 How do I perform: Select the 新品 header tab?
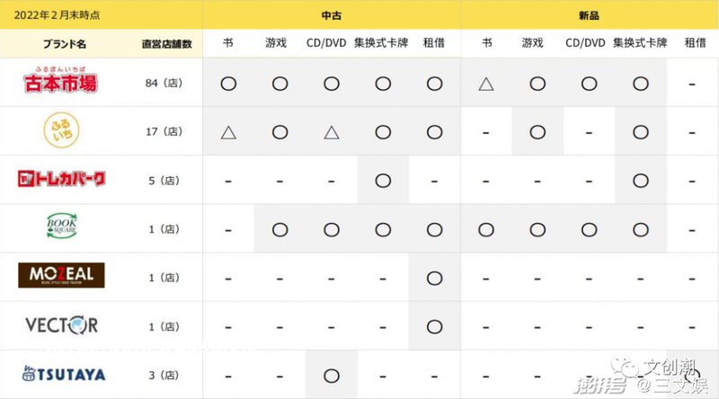point(590,15)
